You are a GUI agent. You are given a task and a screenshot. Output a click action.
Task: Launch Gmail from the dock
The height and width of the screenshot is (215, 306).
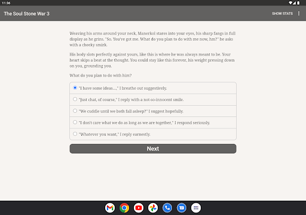coord(110,208)
